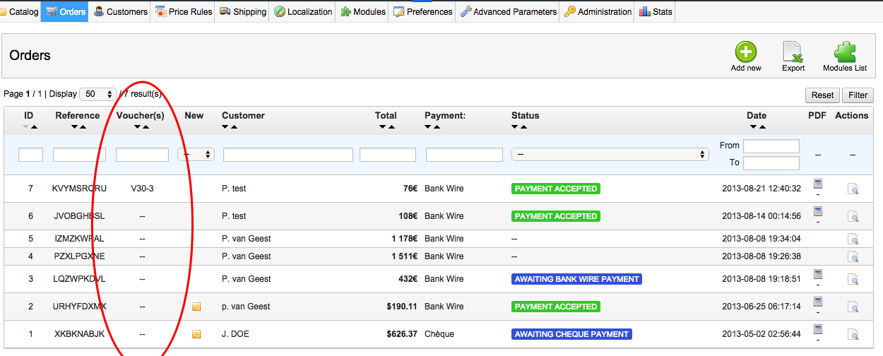This screenshot has height=356, width=883.
Task: Sort Voucher(s) column descending arrow
Action: pos(137,127)
